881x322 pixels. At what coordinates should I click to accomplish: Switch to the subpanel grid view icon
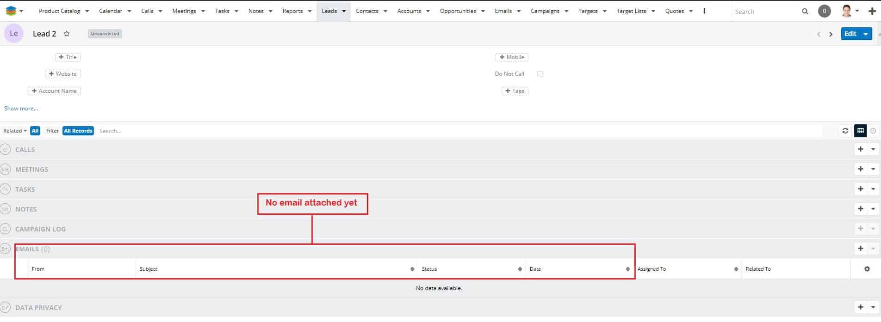tap(860, 131)
